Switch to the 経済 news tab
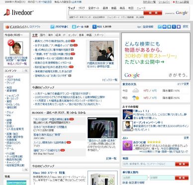 [x=58, y=35]
